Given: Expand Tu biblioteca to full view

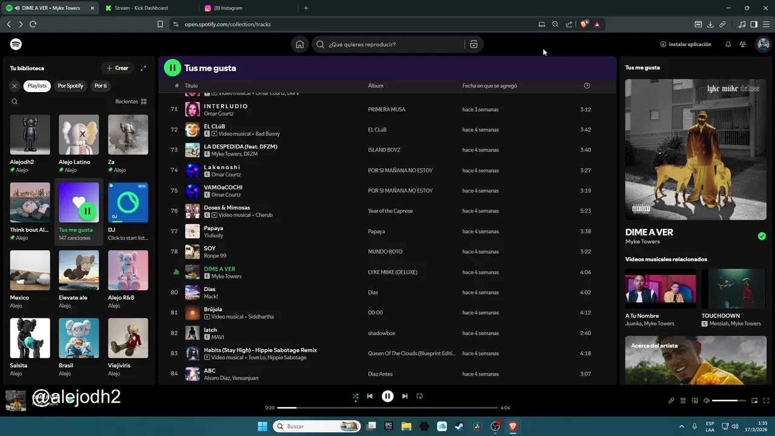Looking at the screenshot, I should click(x=143, y=68).
